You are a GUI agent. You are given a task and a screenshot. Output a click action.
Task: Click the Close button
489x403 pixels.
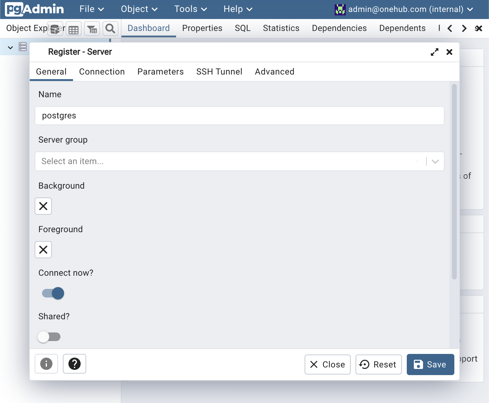coord(328,364)
